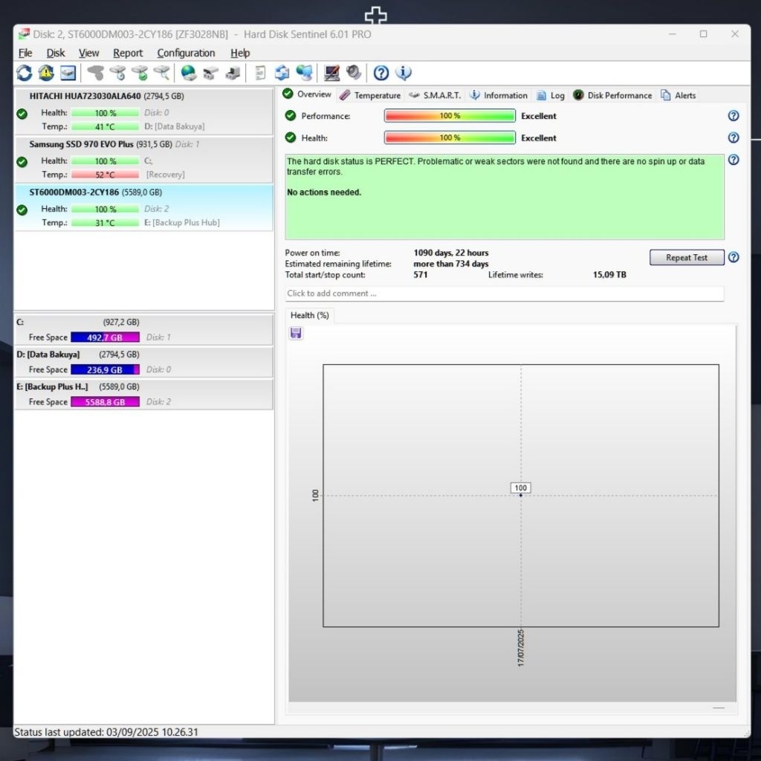Switch to the Alerts tab
Viewport: 761px width, 761px height.
pos(679,95)
